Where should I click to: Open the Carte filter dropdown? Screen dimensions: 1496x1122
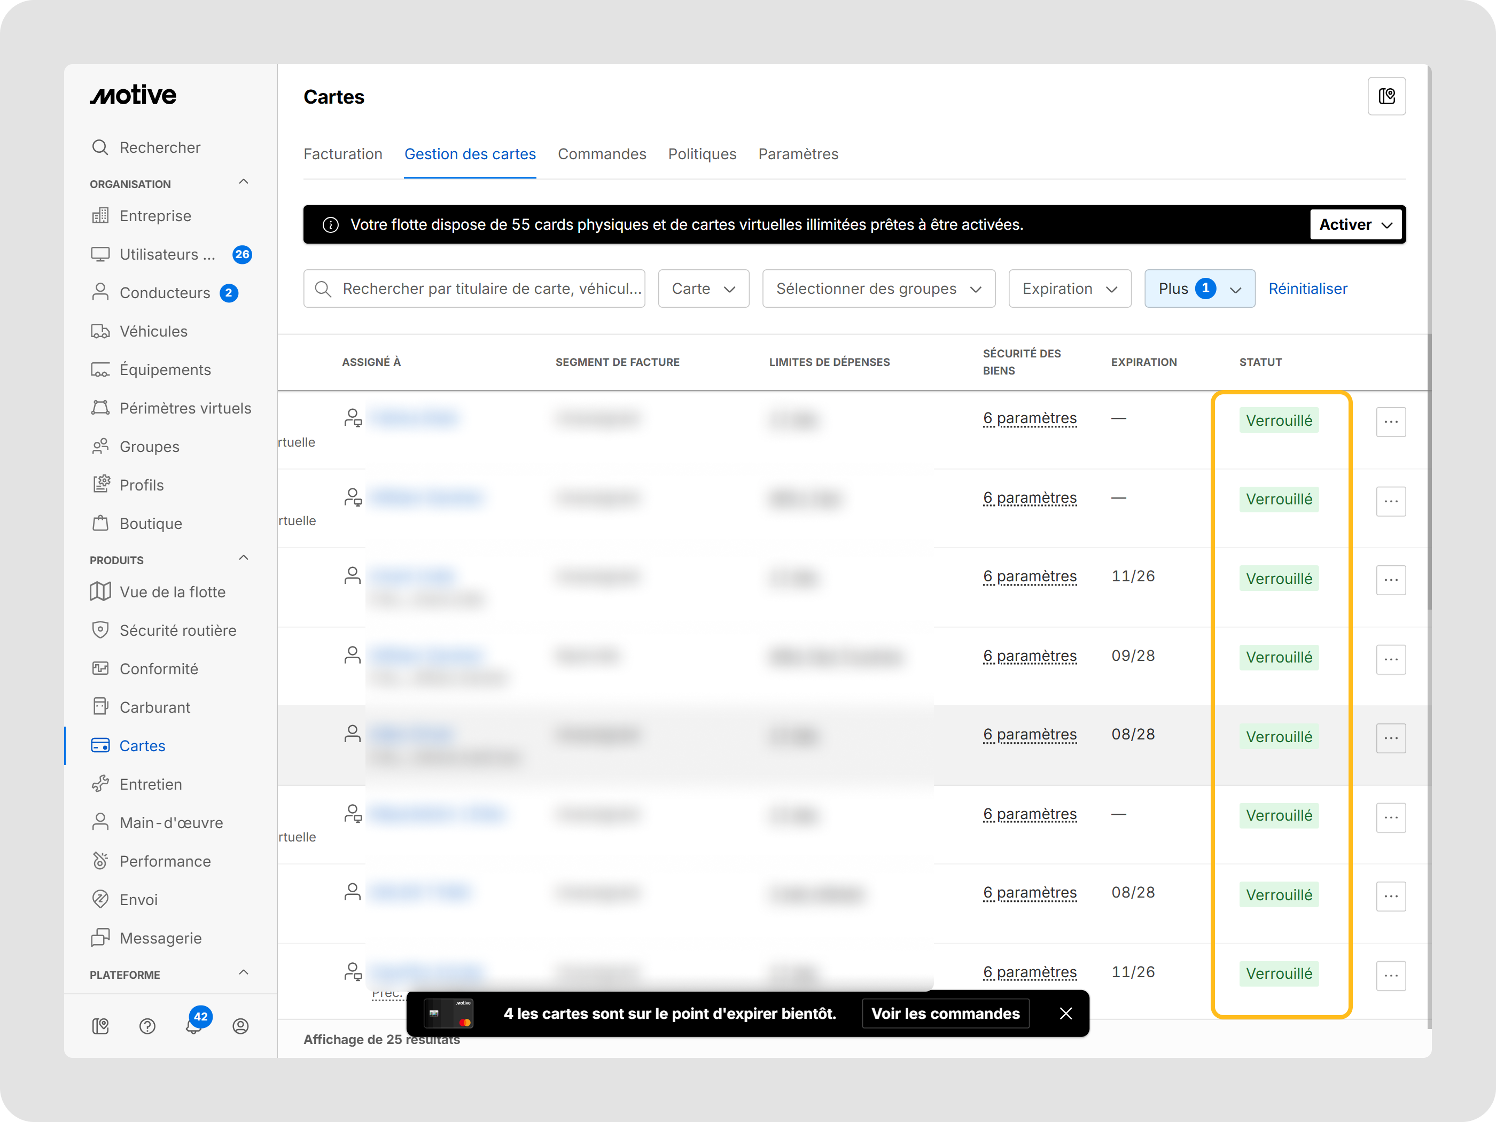(x=703, y=290)
